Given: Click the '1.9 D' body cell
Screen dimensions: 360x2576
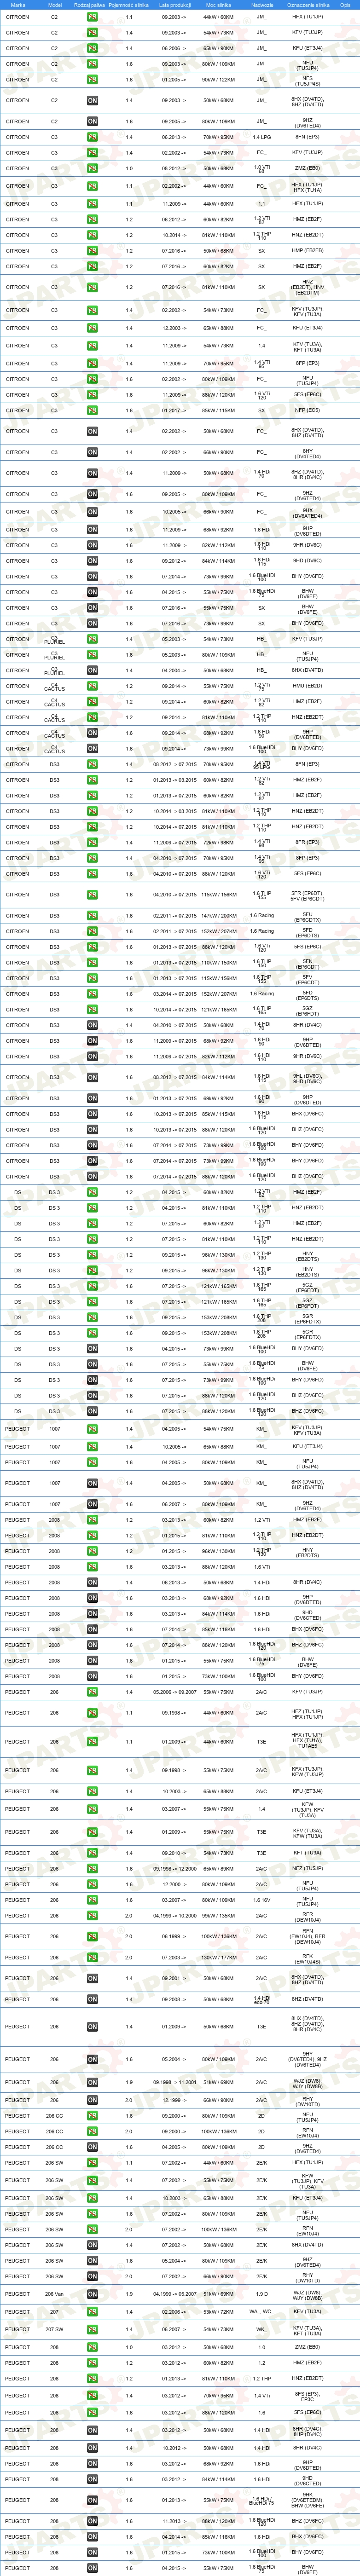Looking at the screenshot, I should pyautogui.click(x=262, y=2294).
